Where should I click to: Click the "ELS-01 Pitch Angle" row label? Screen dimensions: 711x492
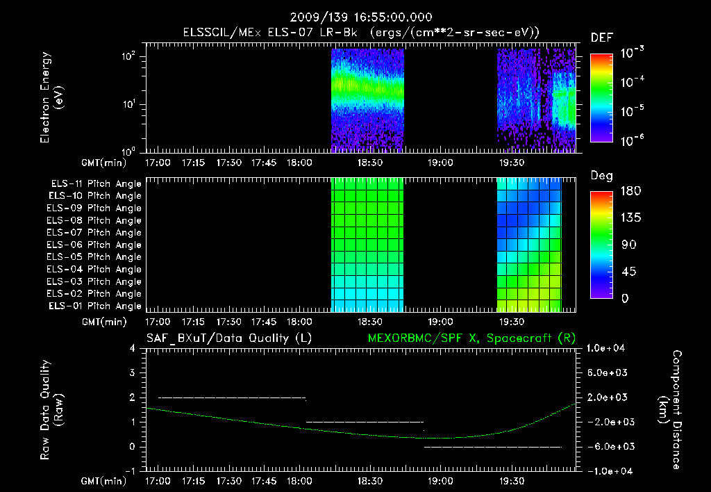(x=95, y=306)
